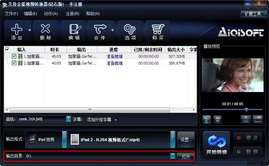269x166 pixels.
Task: Click the iPad 视频 device icon
Action: [32, 139]
